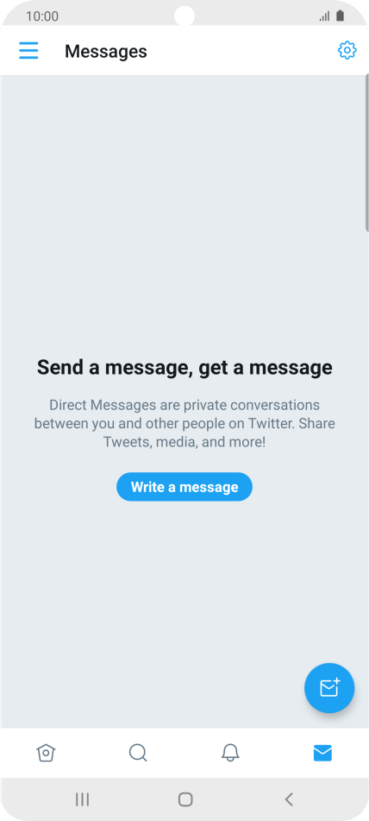Screen dimensions: 369x821
Task: Go to the Home timeline tab
Action: pos(46,753)
